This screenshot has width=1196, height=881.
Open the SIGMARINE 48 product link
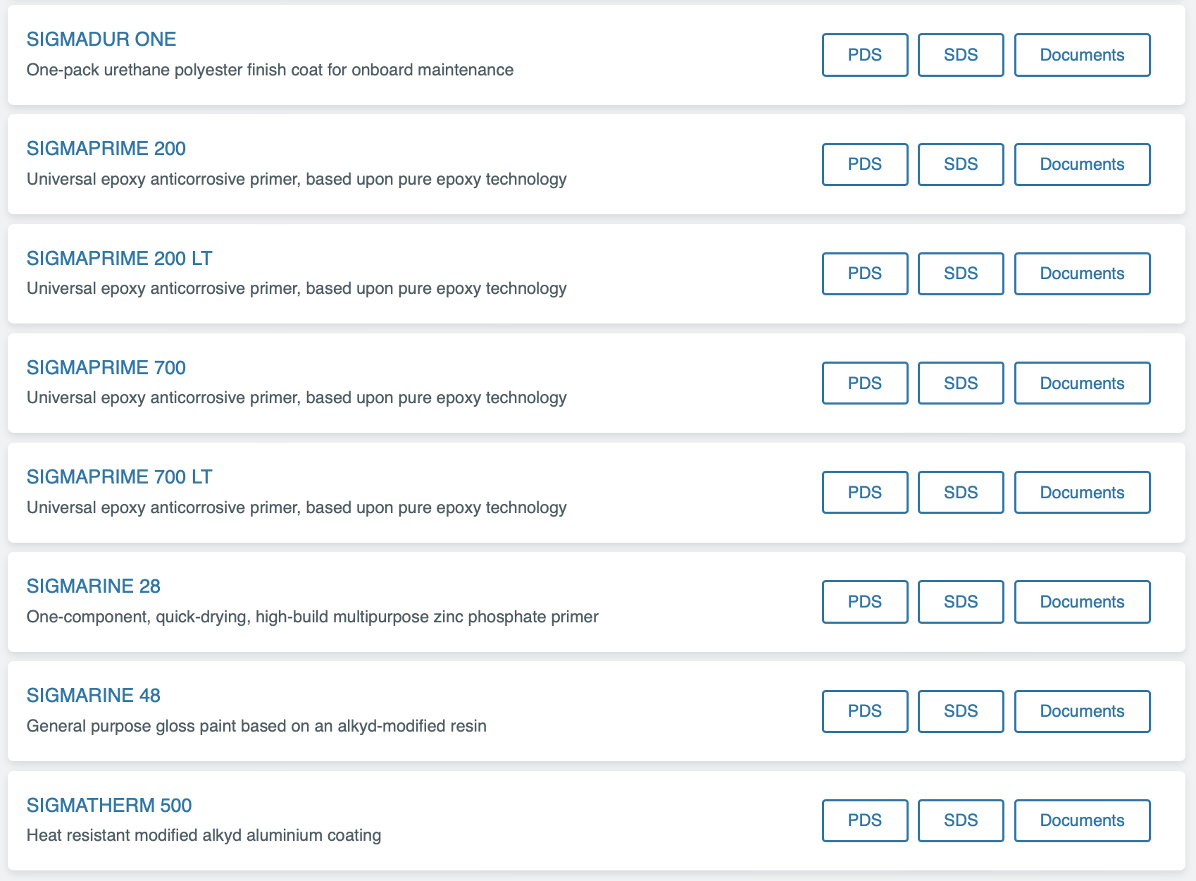coord(94,696)
